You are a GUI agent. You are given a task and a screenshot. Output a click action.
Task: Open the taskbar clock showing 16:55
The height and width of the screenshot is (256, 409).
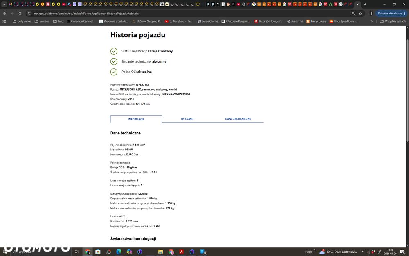(x=390, y=252)
